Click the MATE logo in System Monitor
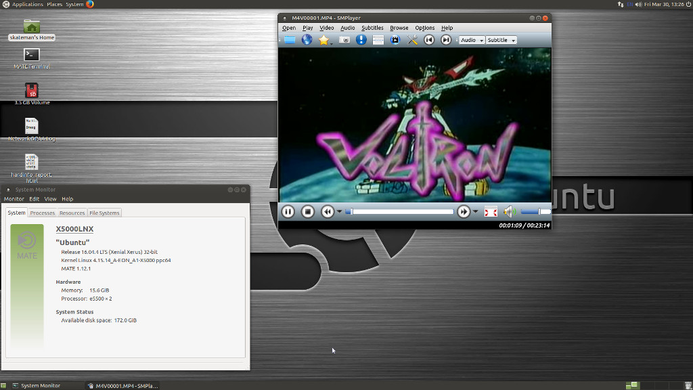693x390 pixels. [x=27, y=246]
